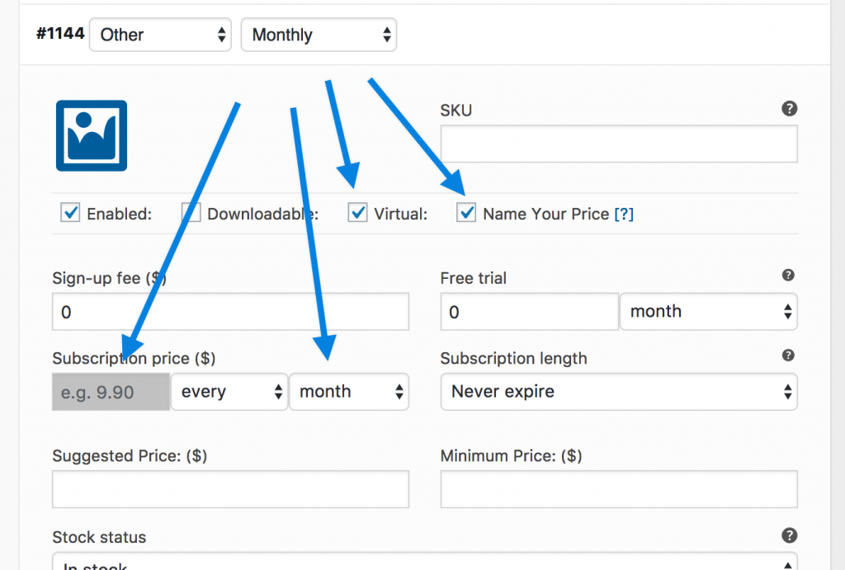This screenshot has height=570, width=845.
Task: Click the Free trial help icon
Action: click(788, 276)
